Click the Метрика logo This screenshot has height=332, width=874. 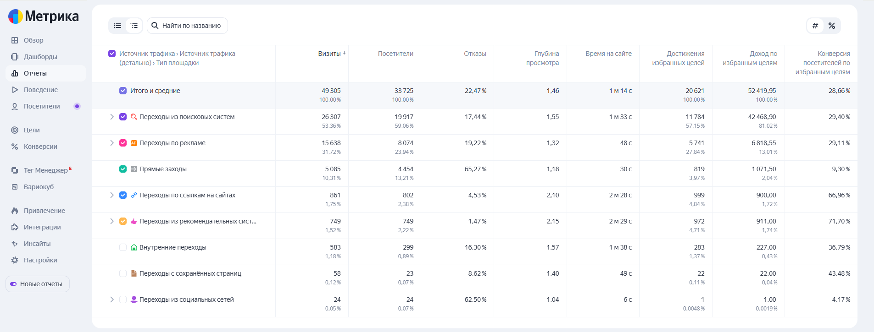tap(44, 16)
